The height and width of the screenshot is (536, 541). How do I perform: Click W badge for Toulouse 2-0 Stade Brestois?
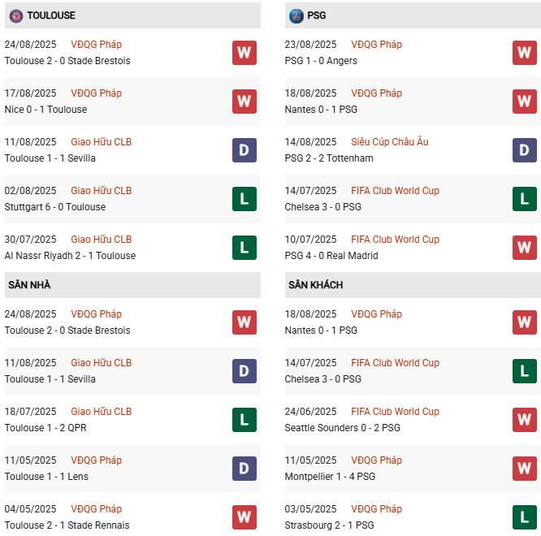coord(245,53)
